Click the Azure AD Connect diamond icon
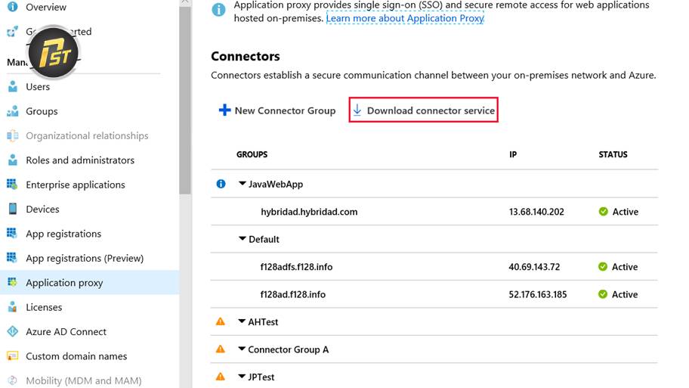Image resolution: width=689 pixels, height=388 pixels. (x=13, y=331)
